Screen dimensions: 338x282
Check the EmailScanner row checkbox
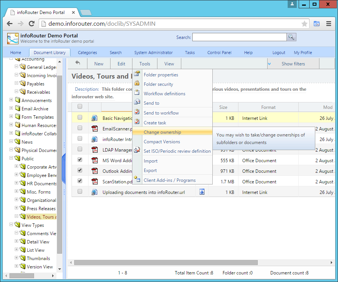click(80, 128)
